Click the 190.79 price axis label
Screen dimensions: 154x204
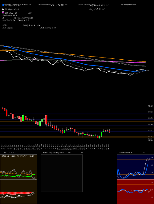pos(150,118)
